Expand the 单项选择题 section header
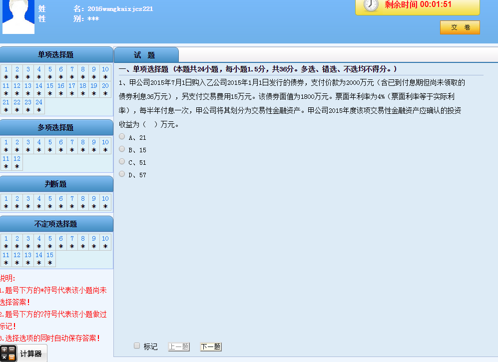498x362 pixels. coord(56,55)
